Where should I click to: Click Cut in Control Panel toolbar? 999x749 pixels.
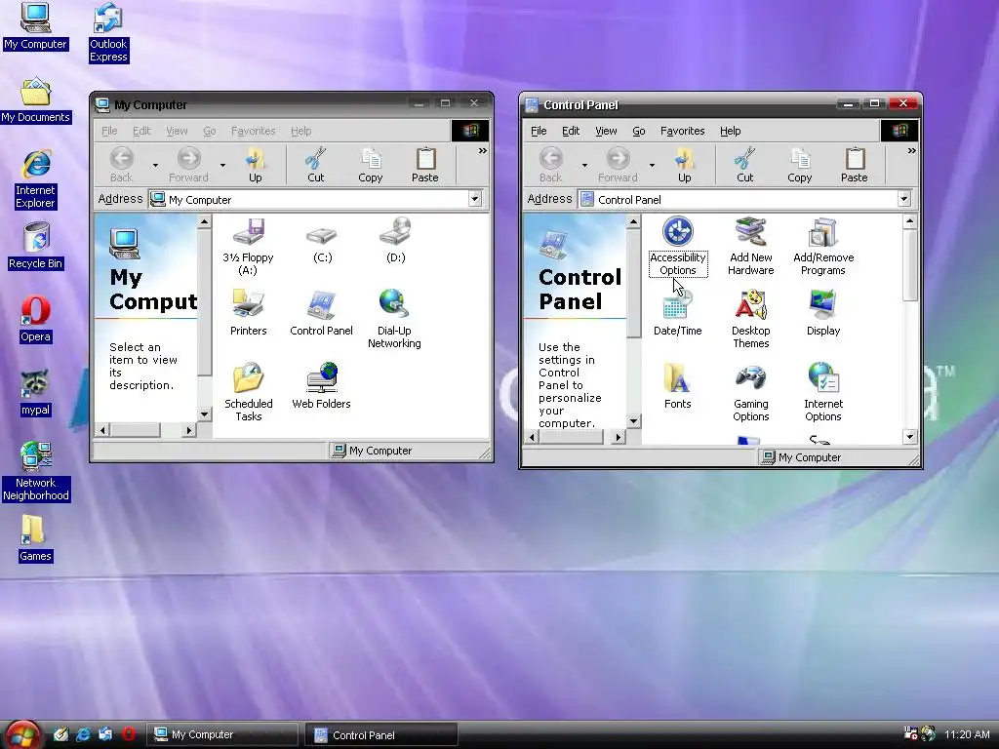(x=744, y=165)
